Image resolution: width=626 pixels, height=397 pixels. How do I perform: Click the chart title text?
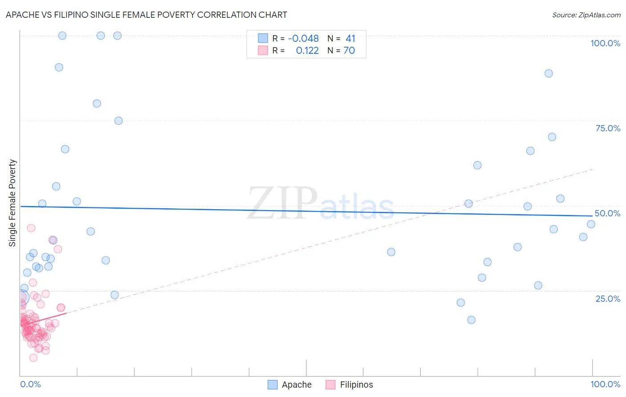[x=146, y=15]
